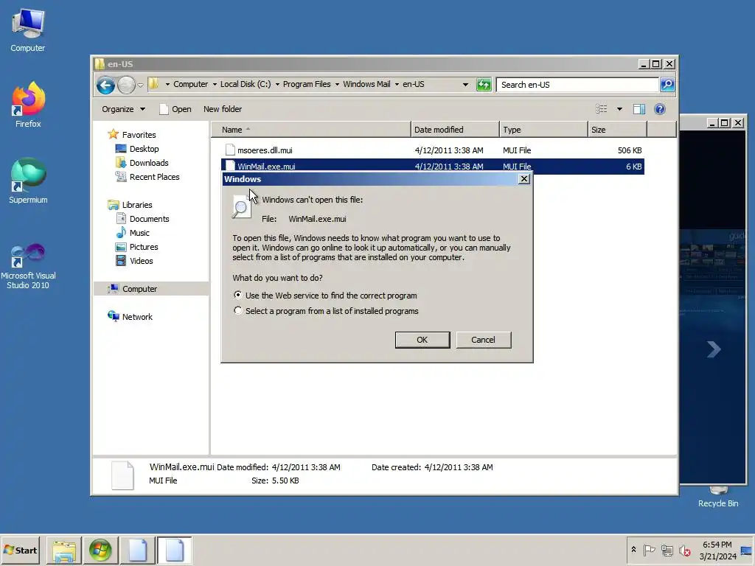Expand the arrow after Computer breadcrumb
Screen dimensions: 755x566
coord(215,84)
